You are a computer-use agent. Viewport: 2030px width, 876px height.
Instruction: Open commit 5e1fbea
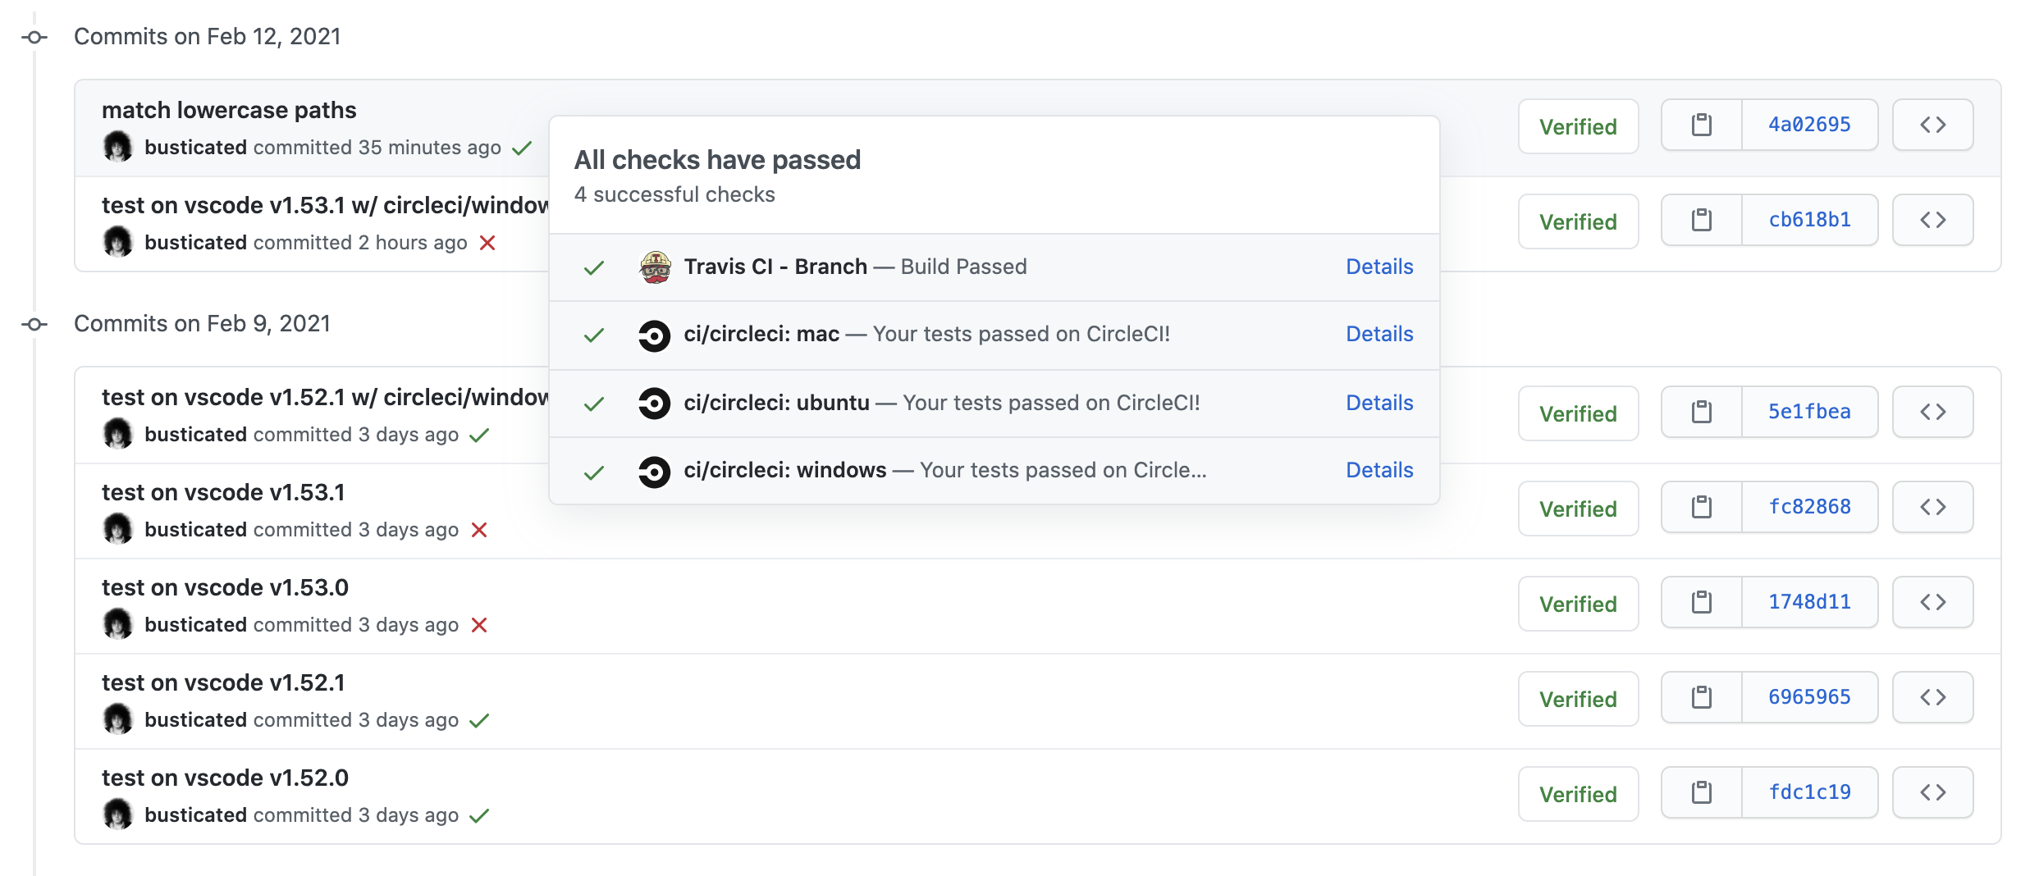(1811, 412)
